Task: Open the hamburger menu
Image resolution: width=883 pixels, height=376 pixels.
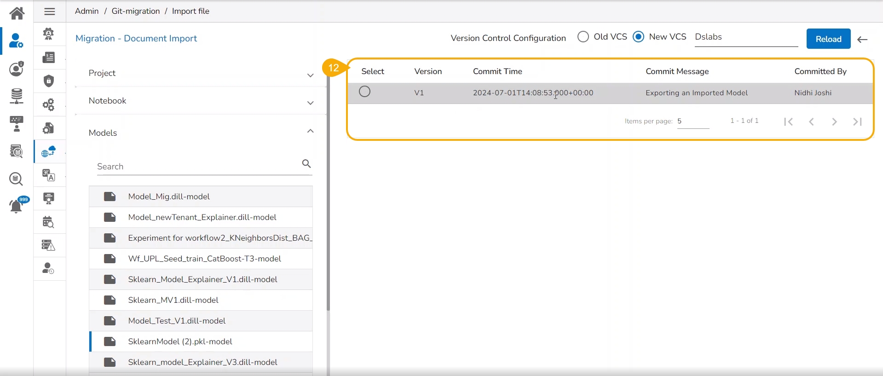Action: tap(50, 12)
